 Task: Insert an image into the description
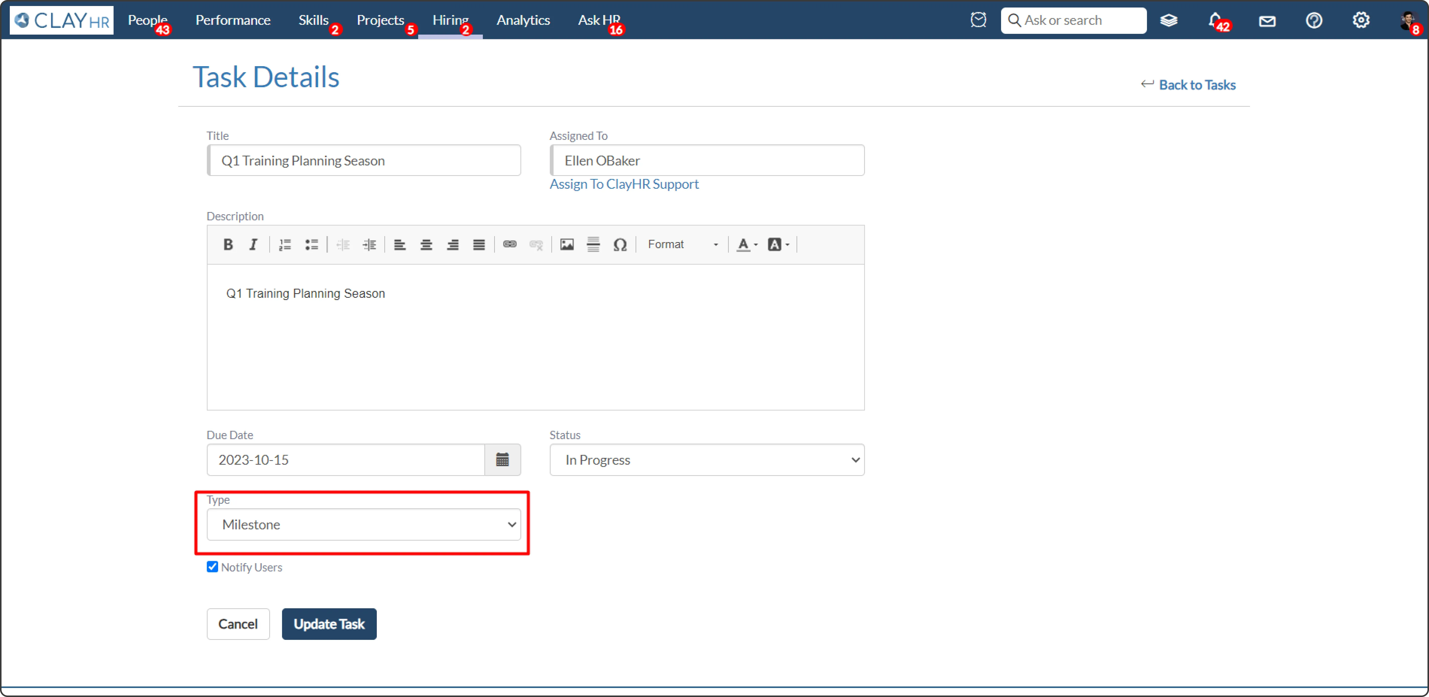566,245
